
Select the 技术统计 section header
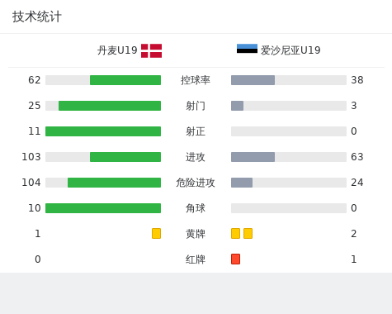point(37,17)
